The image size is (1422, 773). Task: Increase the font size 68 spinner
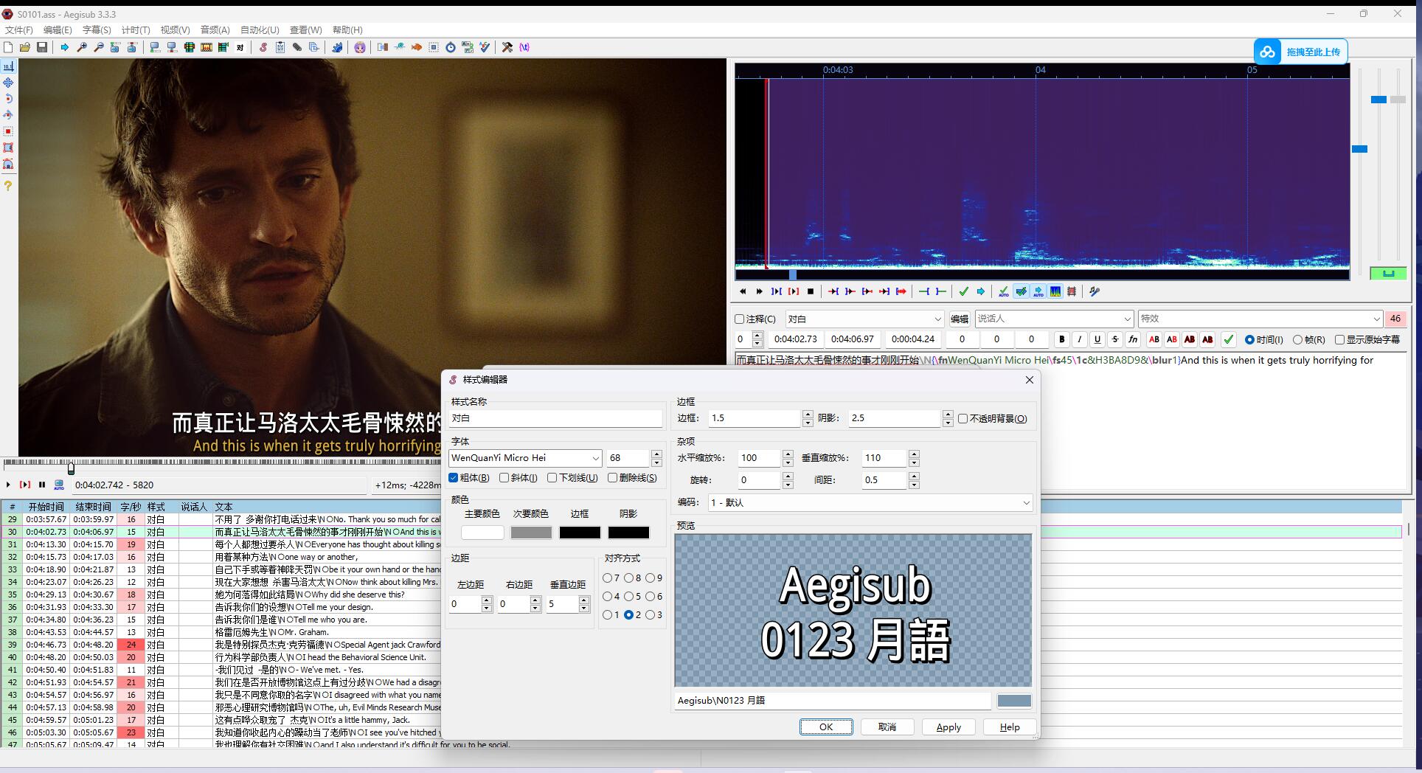coord(656,454)
